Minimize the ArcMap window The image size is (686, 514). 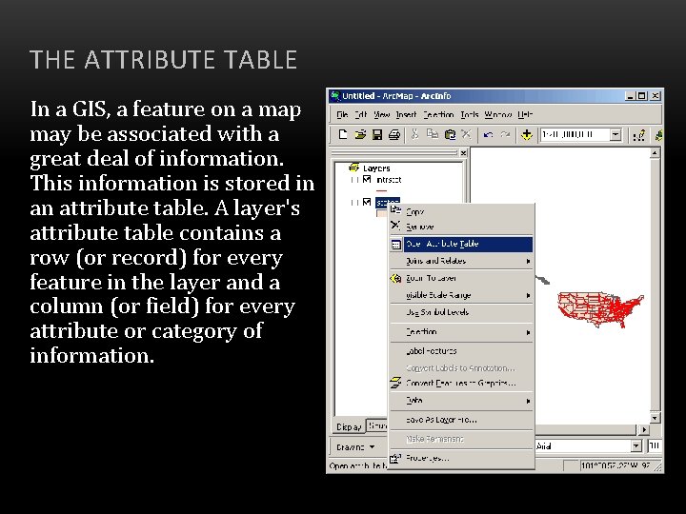coord(630,96)
